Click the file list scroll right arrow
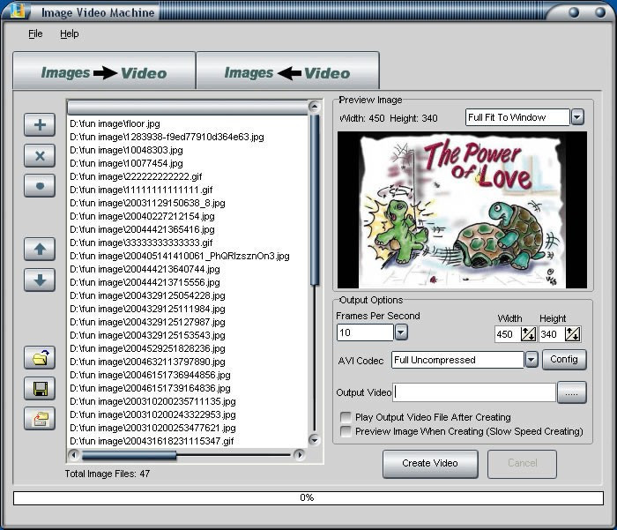 point(299,455)
